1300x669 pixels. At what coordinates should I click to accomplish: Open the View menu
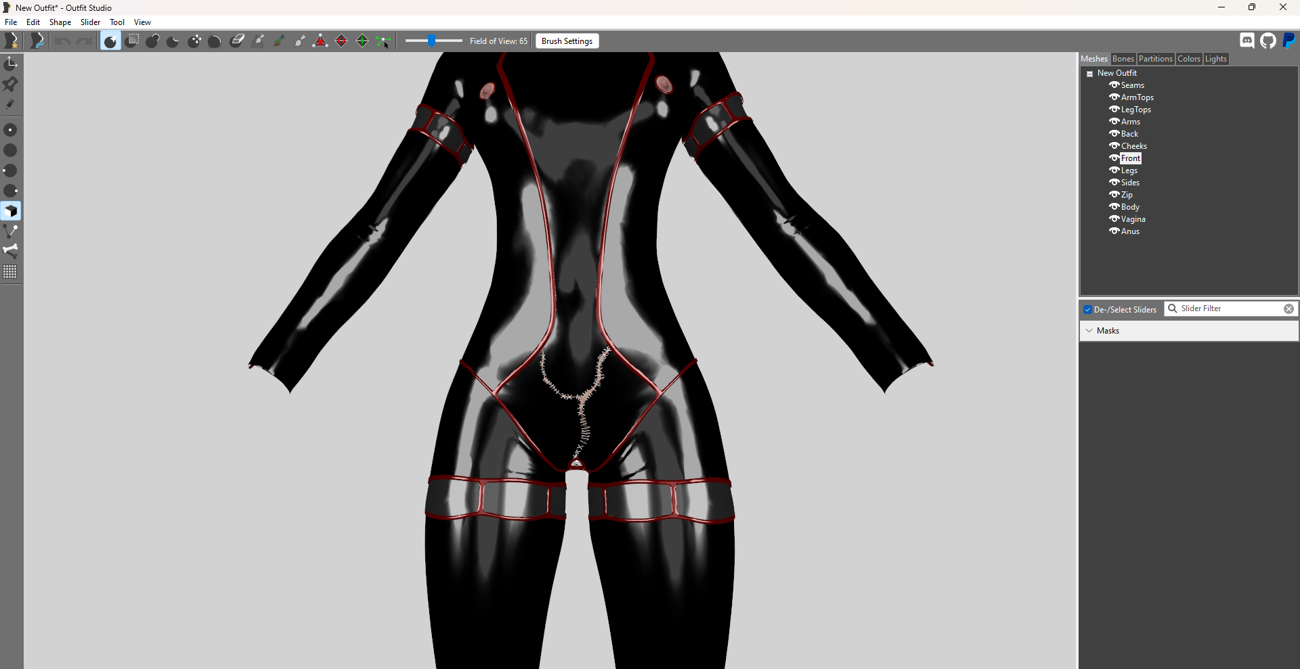click(142, 22)
